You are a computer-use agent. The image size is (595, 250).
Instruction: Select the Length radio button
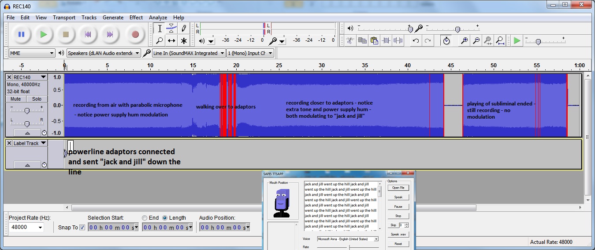pos(165,218)
